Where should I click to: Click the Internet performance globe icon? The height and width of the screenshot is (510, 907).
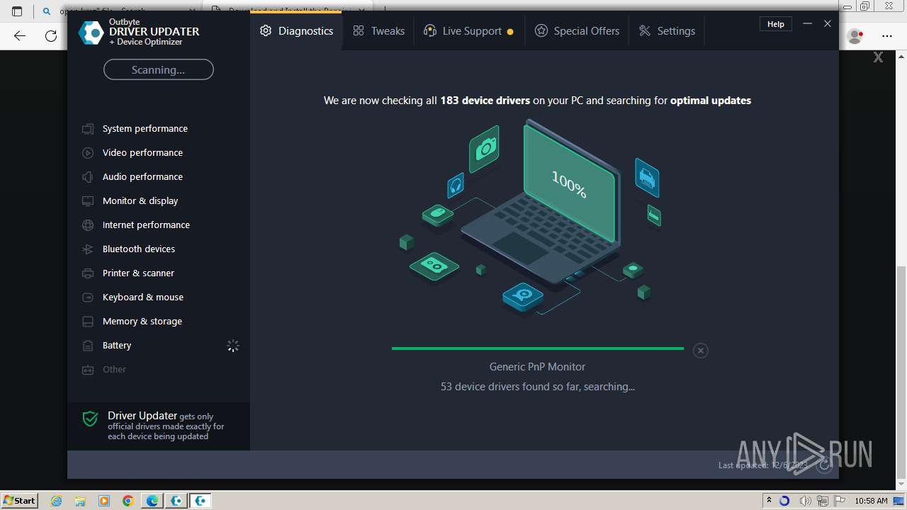(x=88, y=225)
